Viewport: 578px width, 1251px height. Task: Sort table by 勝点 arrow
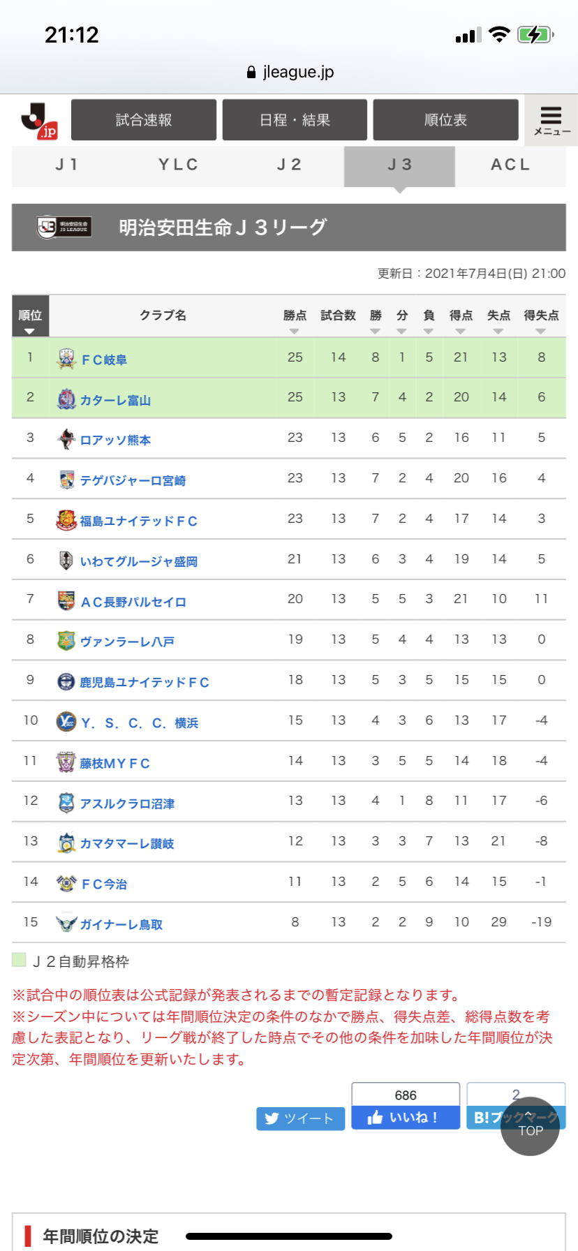295,332
